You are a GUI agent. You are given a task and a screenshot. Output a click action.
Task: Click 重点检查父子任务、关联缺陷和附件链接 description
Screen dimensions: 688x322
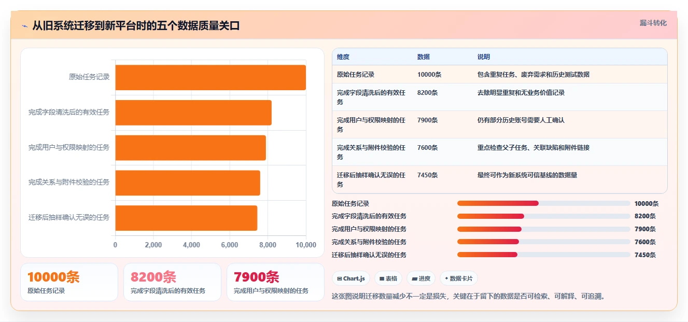[533, 148]
